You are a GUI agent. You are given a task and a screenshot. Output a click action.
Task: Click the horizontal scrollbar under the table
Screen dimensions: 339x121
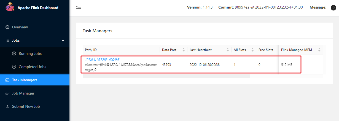(x=166, y=76)
